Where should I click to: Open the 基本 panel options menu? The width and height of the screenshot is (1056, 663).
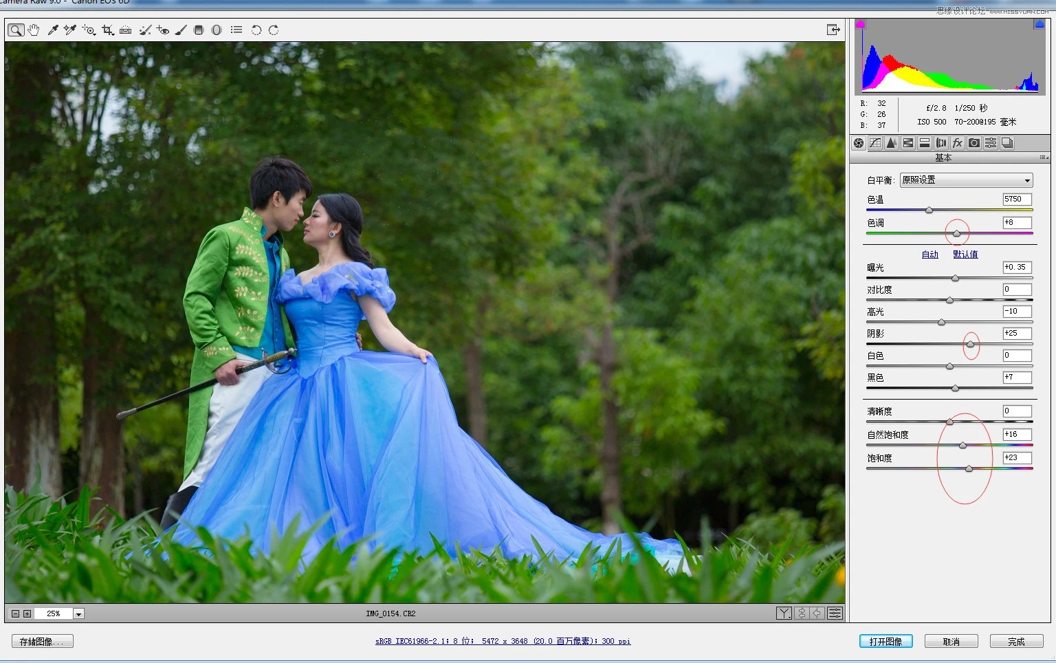coord(1044,157)
